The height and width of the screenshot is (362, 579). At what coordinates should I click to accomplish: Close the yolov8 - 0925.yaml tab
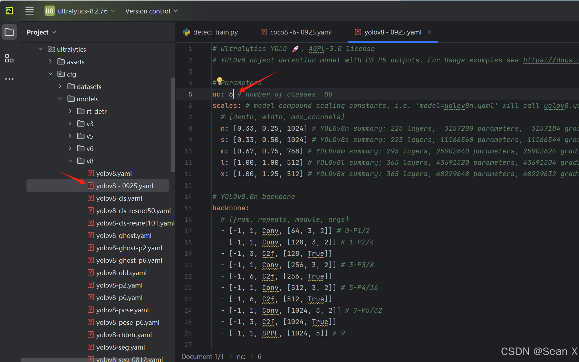[x=430, y=32]
